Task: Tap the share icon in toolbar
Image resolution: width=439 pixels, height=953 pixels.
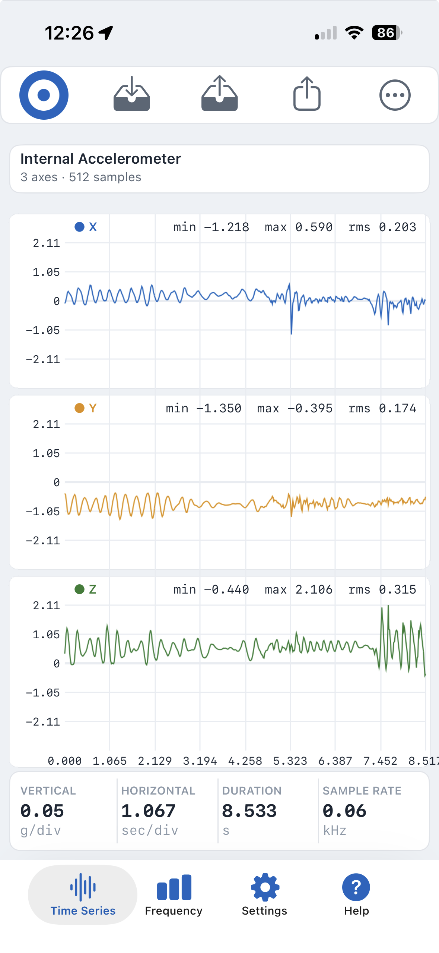Action: (x=307, y=94)
